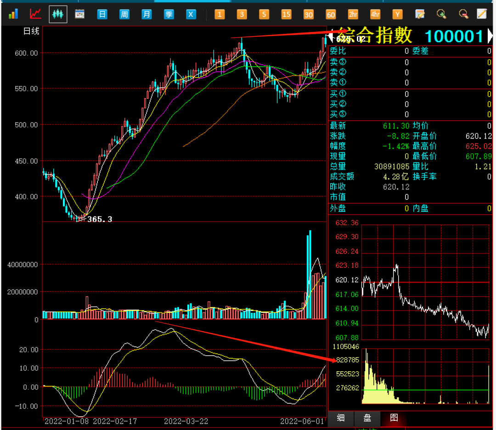Click the 2022-02-17 date axis label
This screenshot has width=496, height=430.
115,421
